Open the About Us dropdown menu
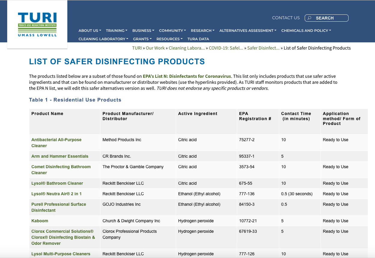 click(x=90, y=30)
